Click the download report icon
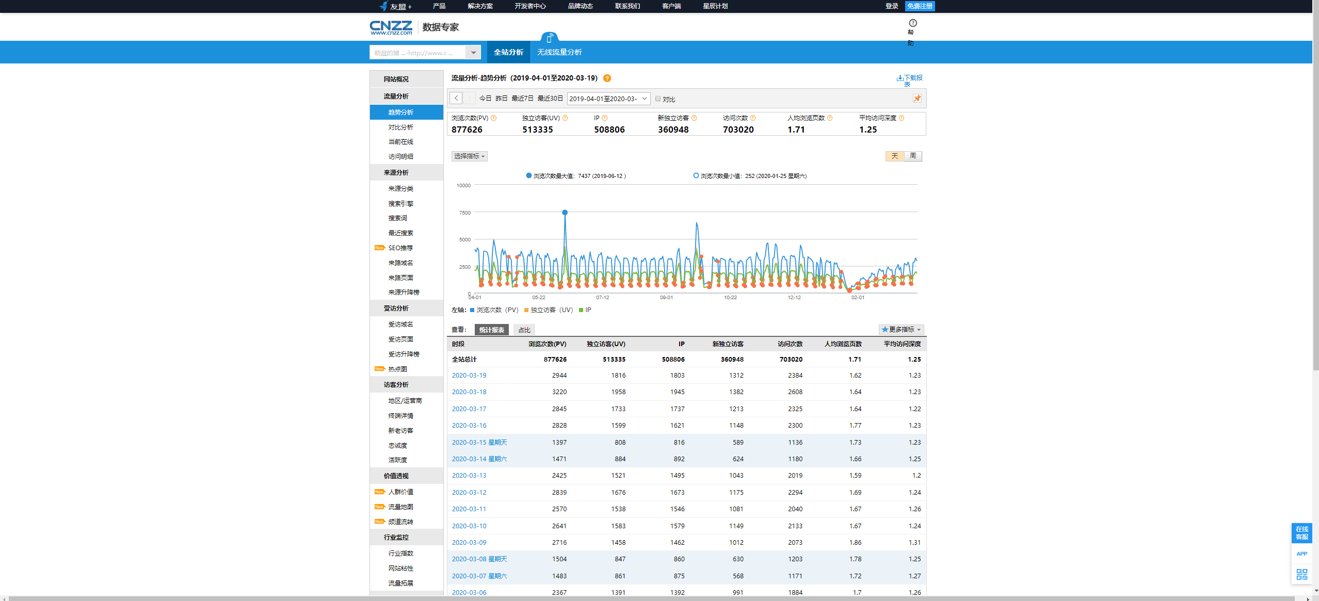This screenshot has height=601, width=1319. pos(900,78)
